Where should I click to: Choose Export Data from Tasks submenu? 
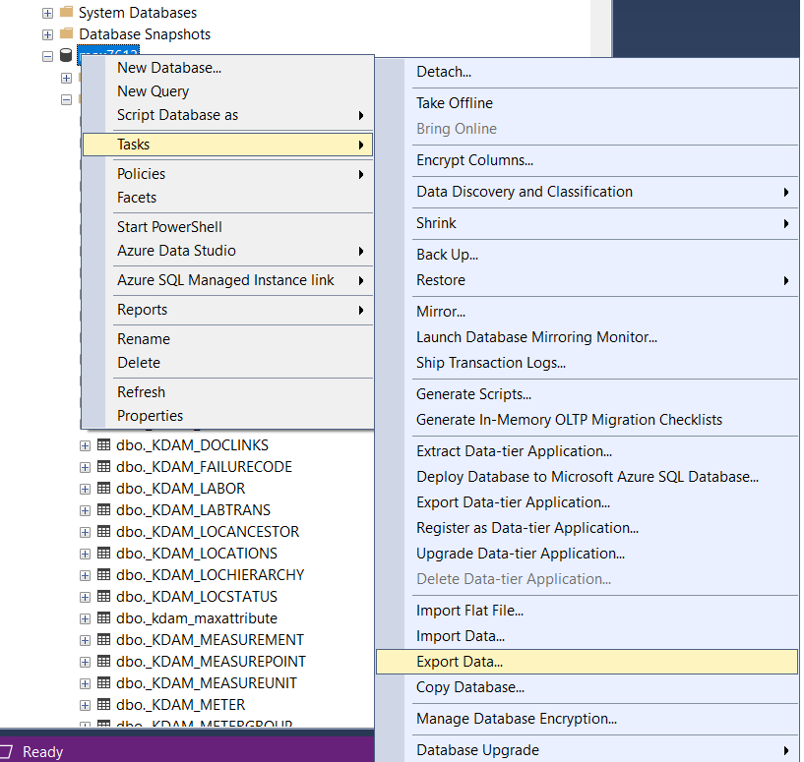pyautogui.click(x=460, y=662)
